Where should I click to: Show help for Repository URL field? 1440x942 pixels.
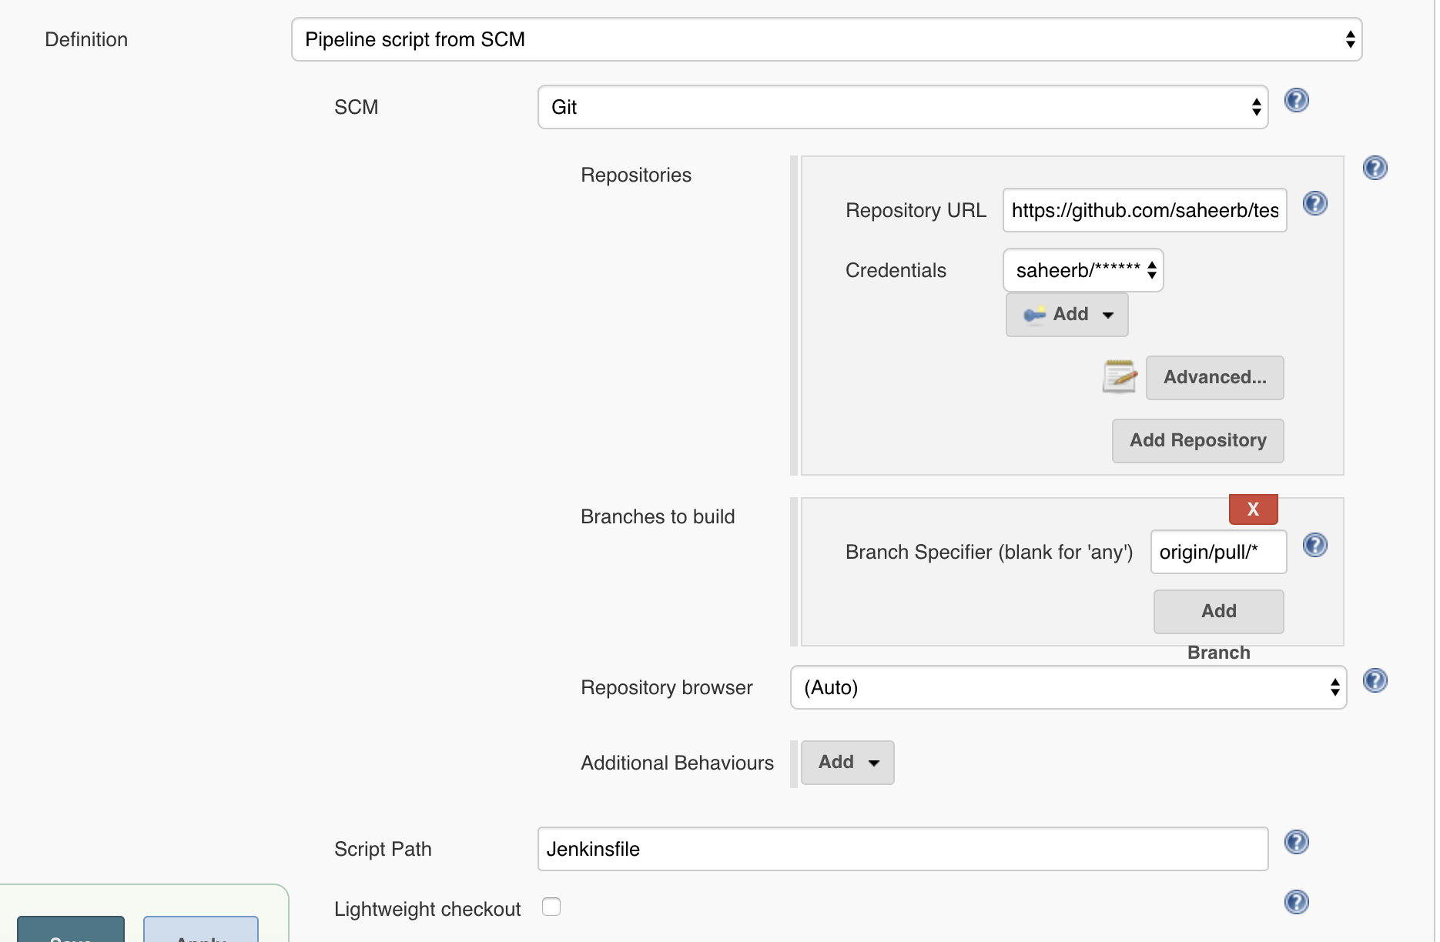pos(1314,204)
